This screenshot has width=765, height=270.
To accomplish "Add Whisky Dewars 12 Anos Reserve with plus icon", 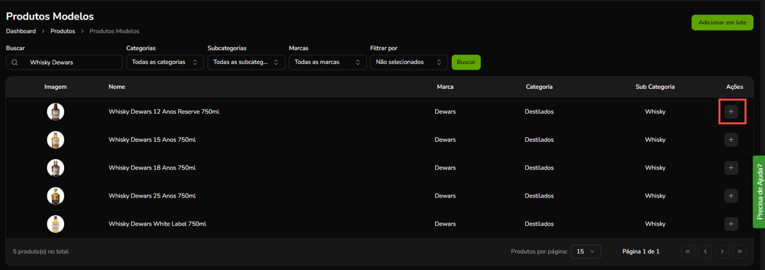I will click(731, 112).
